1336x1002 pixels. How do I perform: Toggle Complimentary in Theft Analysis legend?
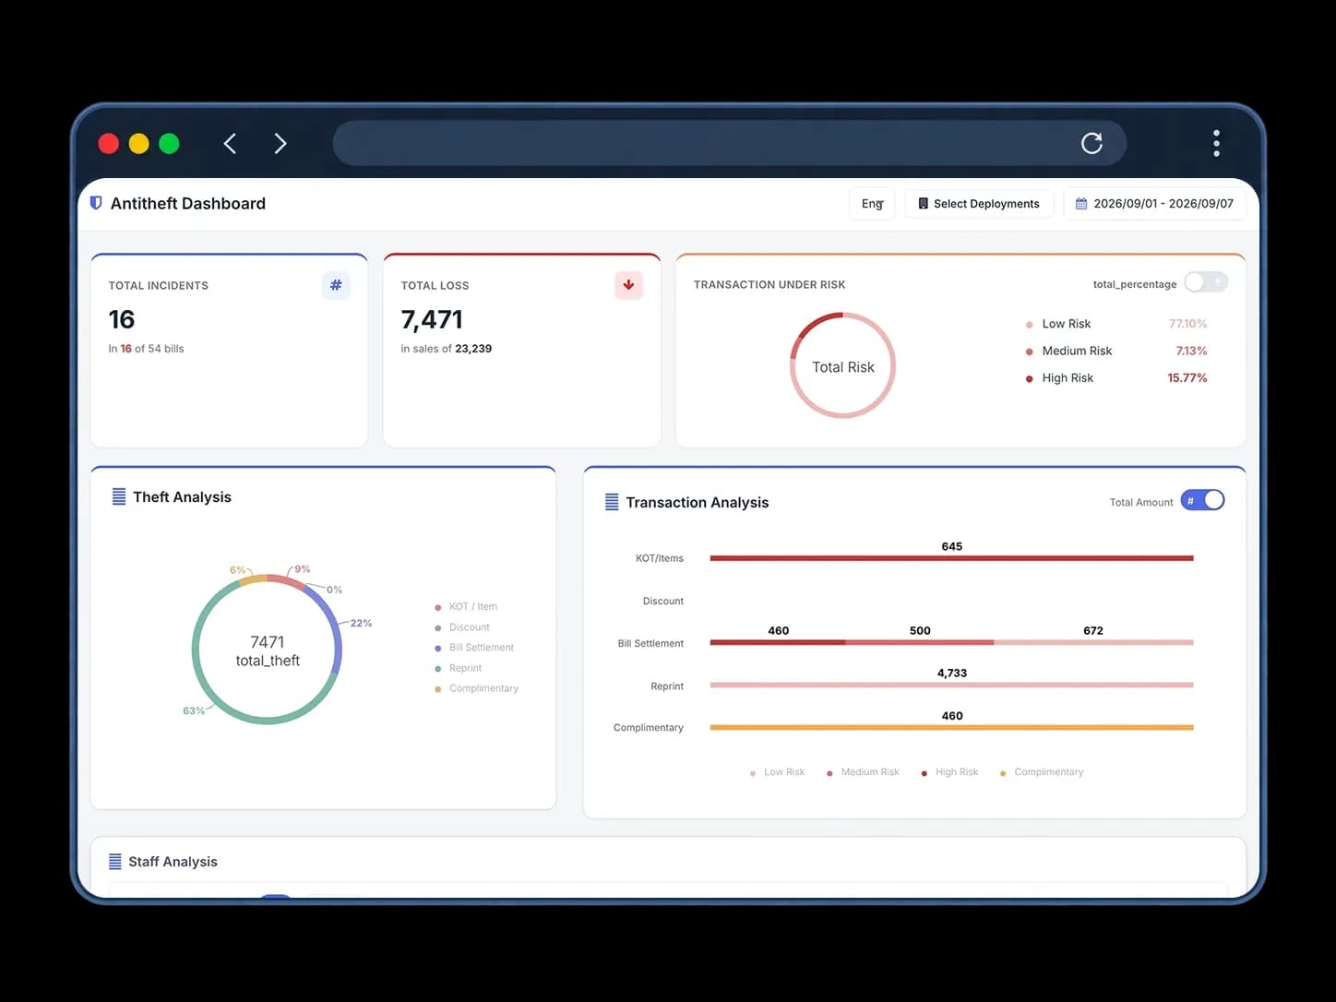click(x=476, y=688)
